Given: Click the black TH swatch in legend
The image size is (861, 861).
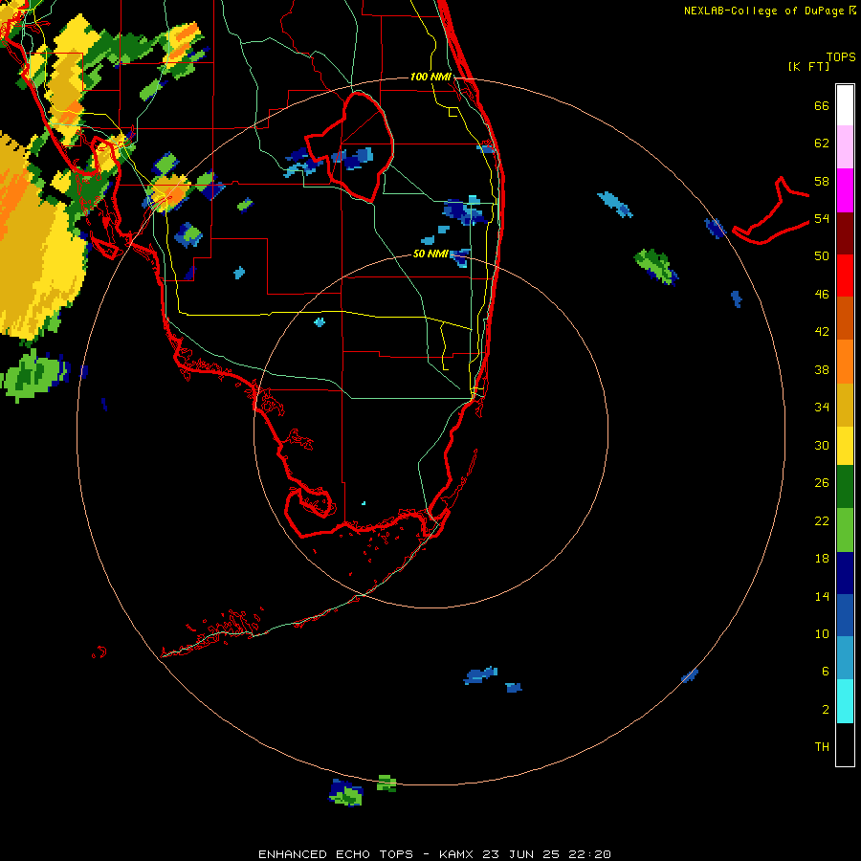Looking at the screenshot, I should tap(845, 744).
